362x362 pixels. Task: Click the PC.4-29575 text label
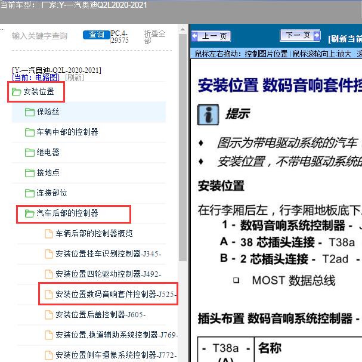coord(120,37)
